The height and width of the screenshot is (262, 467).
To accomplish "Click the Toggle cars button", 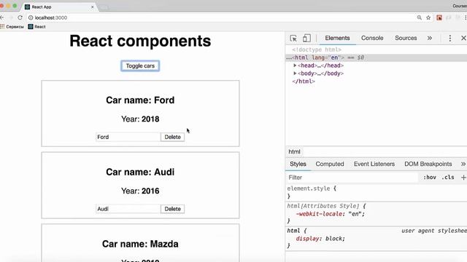I will pyautogui.click(x=140, y=66).
